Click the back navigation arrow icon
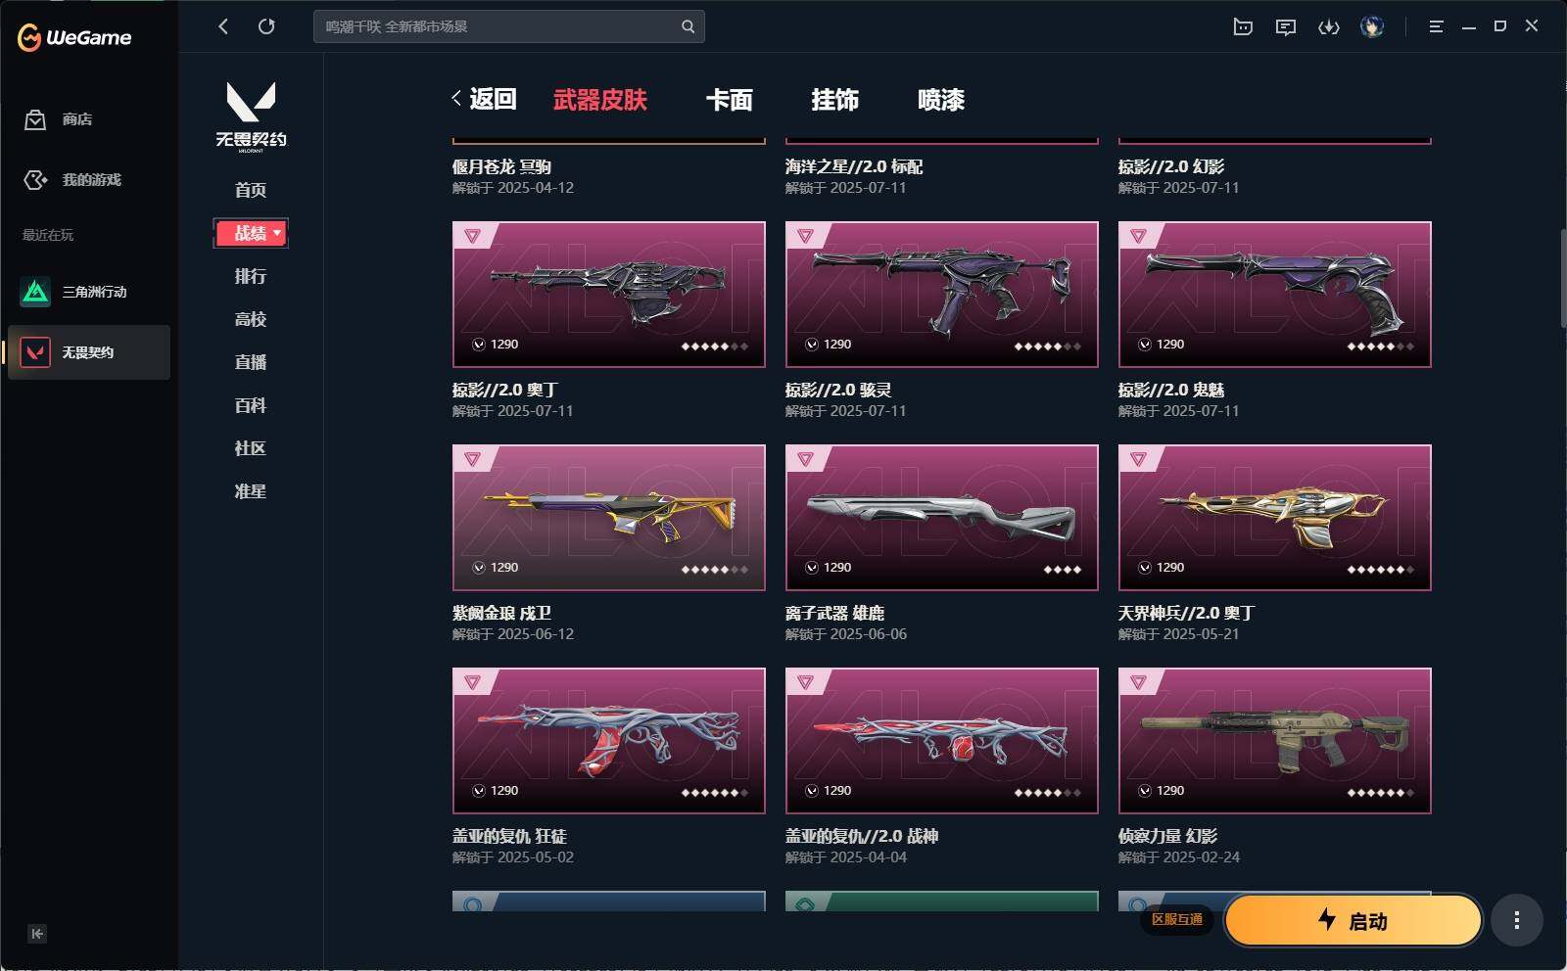Viewport: 1567px width, 971px height. click(223, 26)
